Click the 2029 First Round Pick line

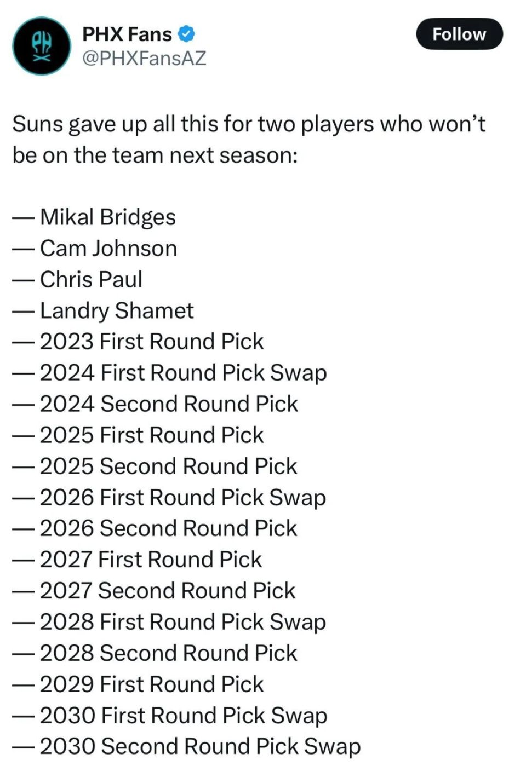pos(151,684)
